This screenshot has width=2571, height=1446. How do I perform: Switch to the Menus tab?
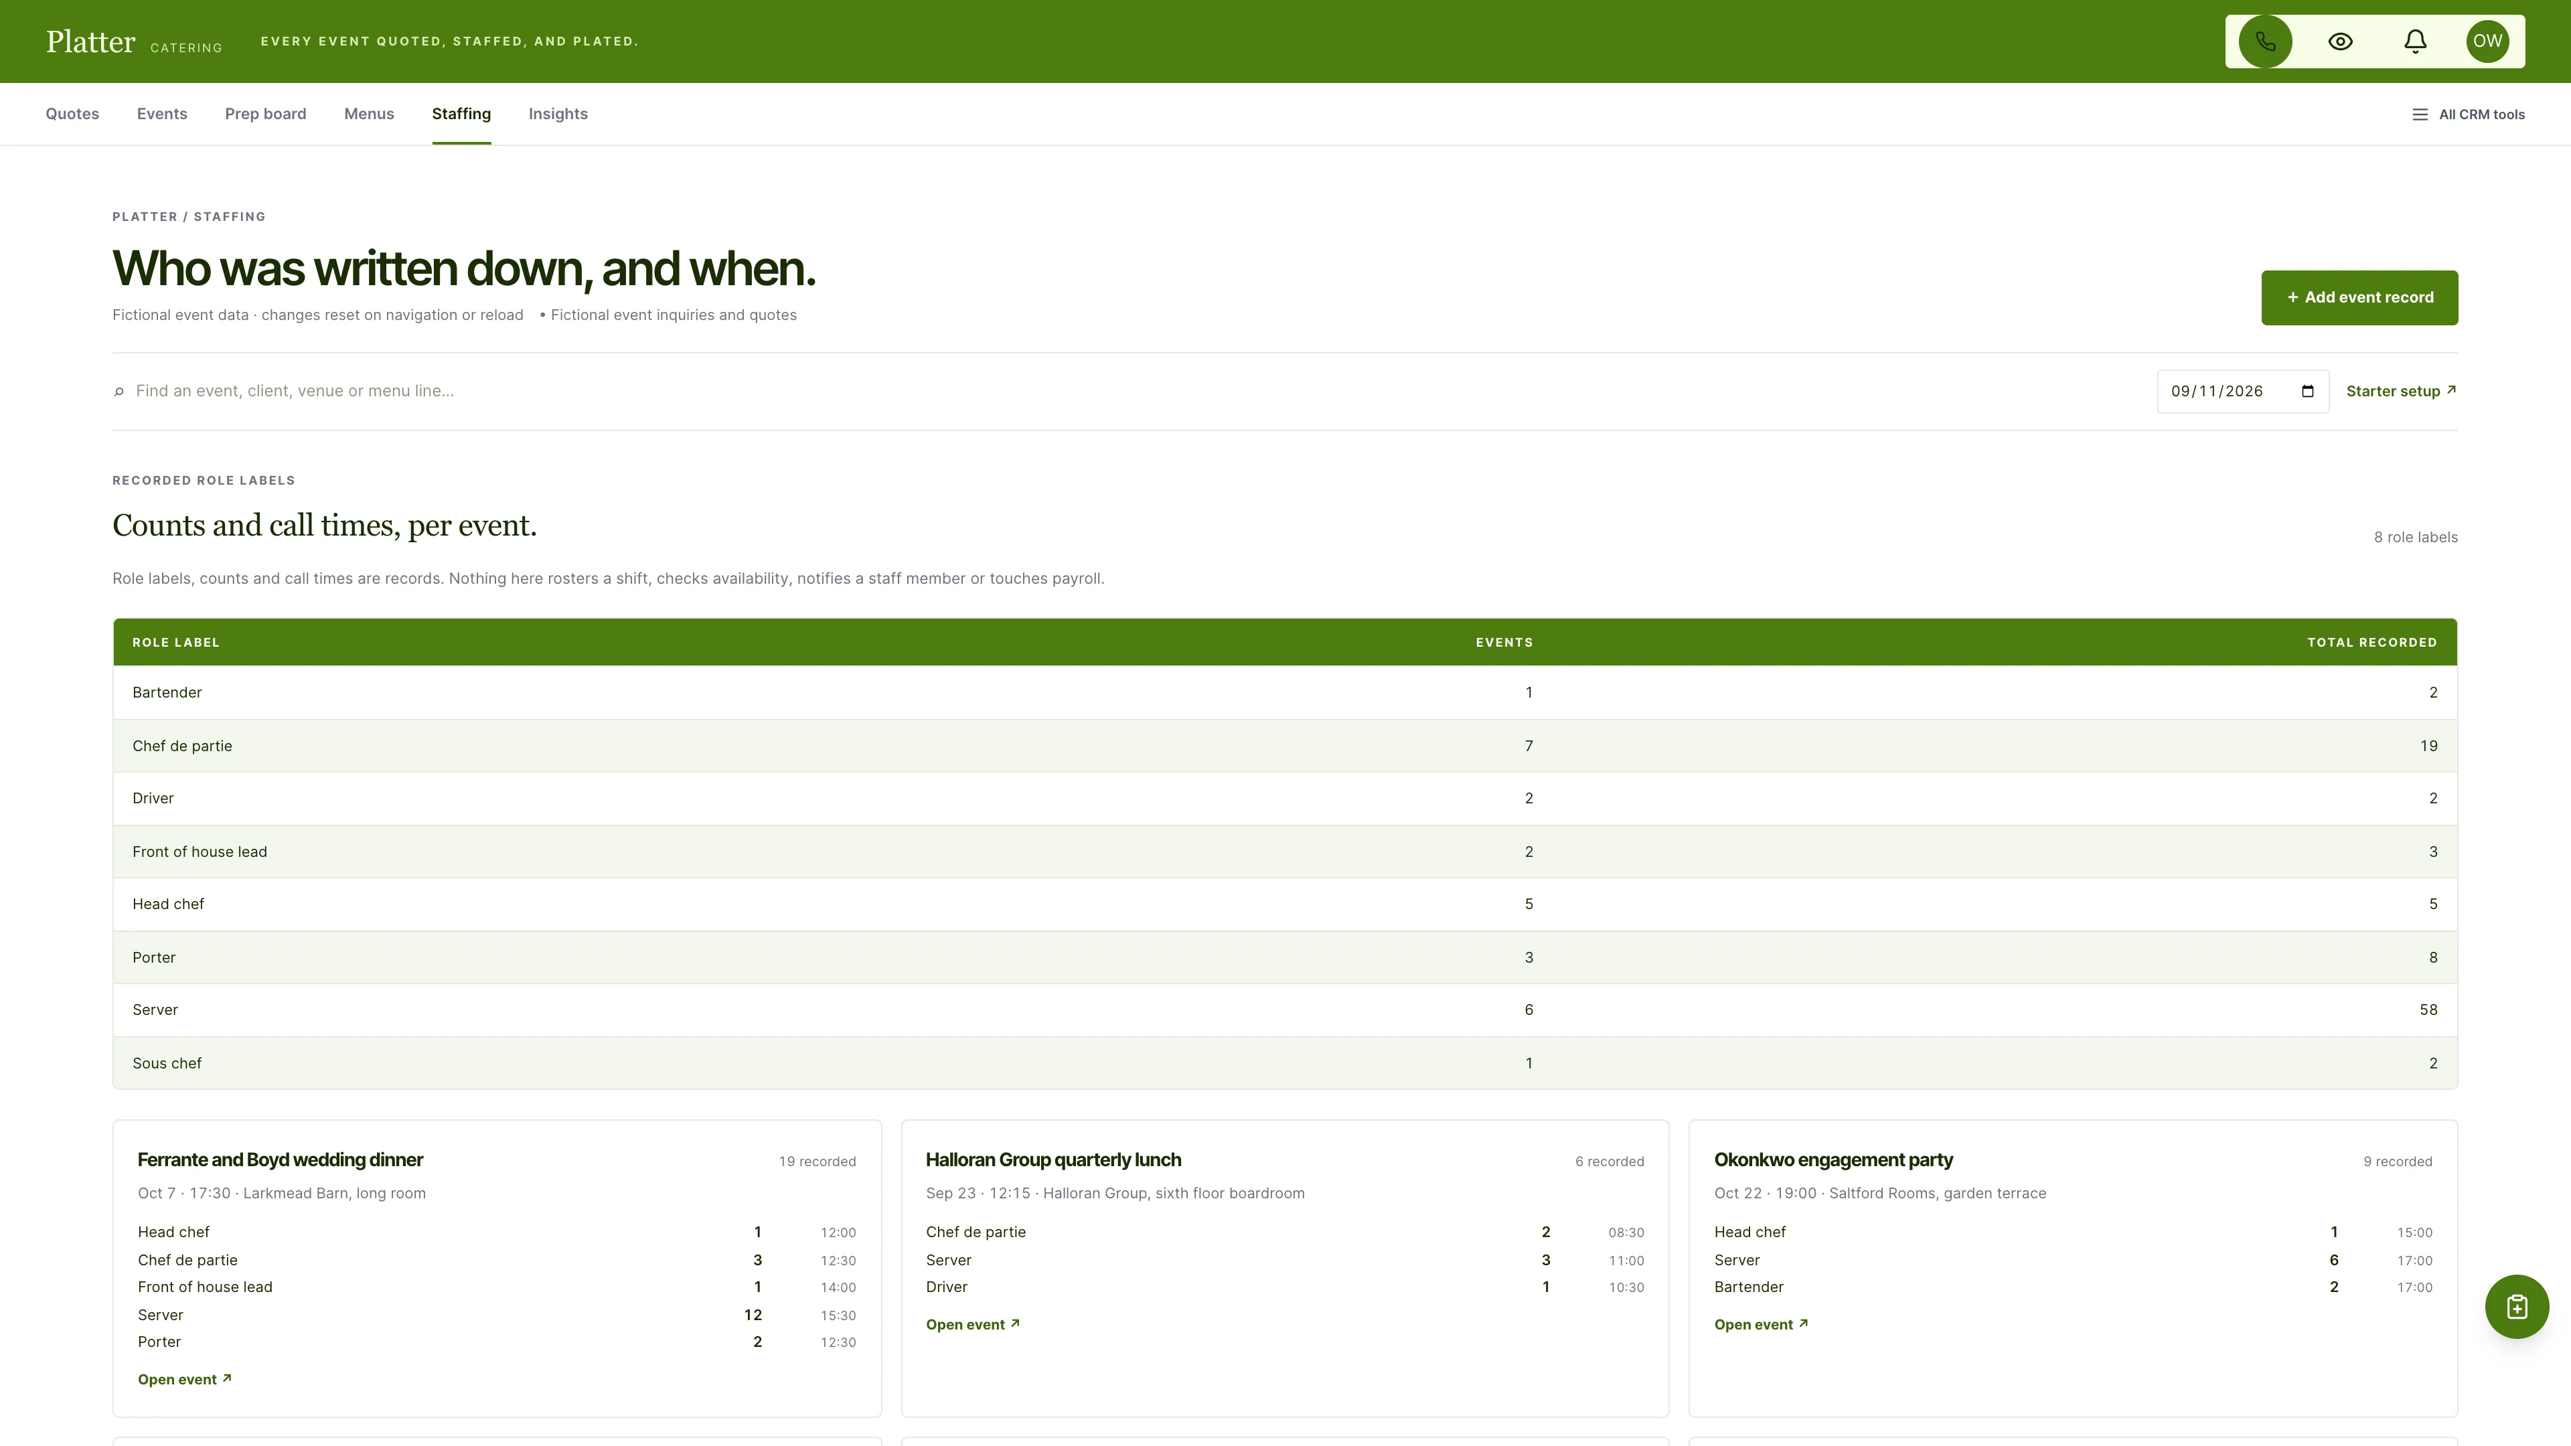[x=370, y=114]
